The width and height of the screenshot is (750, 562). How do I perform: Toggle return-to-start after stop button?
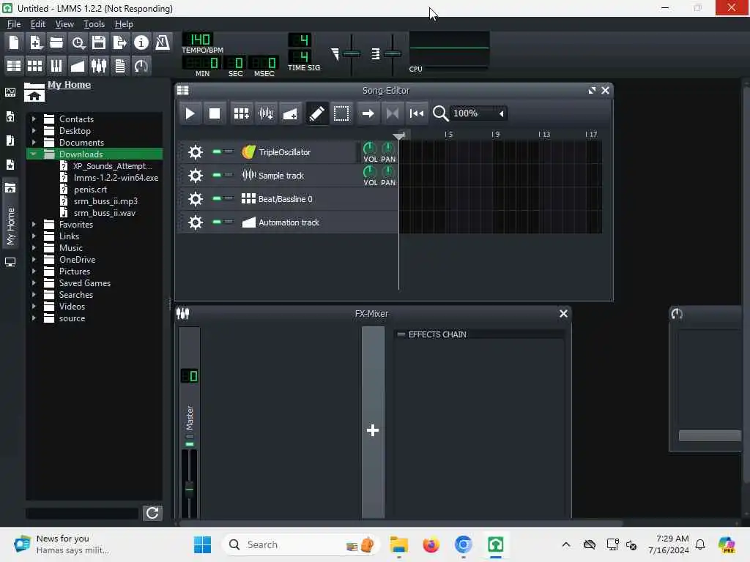coord(417,113)
